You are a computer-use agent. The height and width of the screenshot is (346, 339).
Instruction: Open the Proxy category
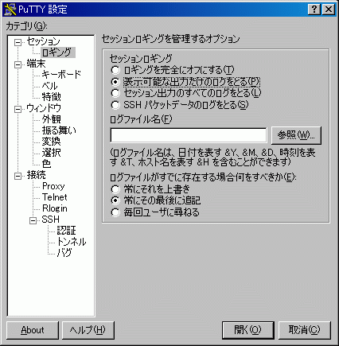click(x=53, y=186)
